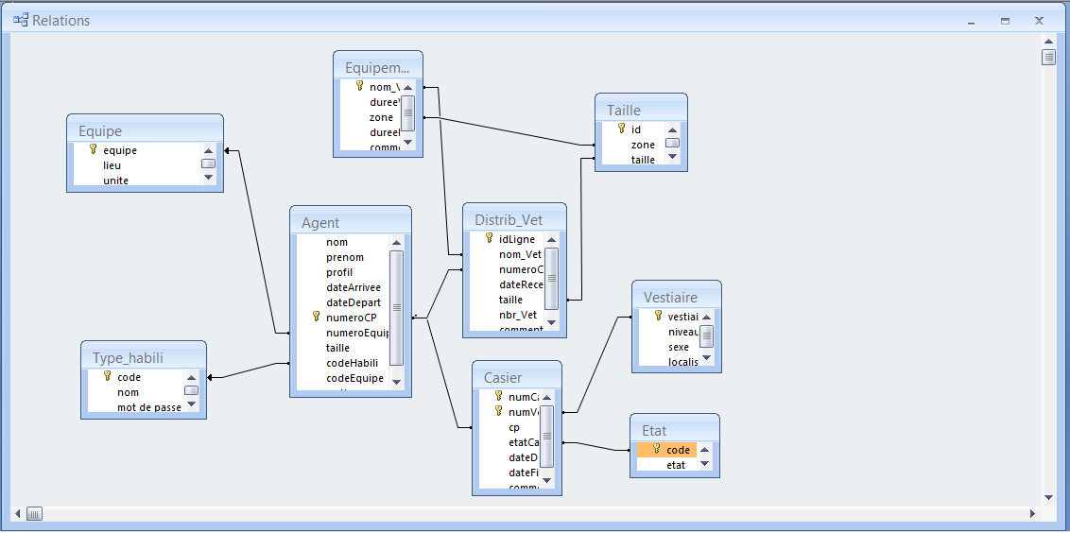The width and height of the screenshot is (1070, 533).
Task: Select the taille field in Taille table
Action: (643, 160)
